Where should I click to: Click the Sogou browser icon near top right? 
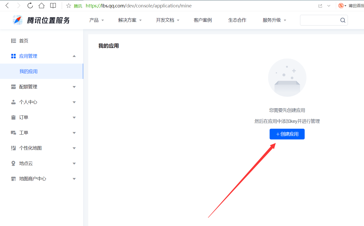pos(341,5)
